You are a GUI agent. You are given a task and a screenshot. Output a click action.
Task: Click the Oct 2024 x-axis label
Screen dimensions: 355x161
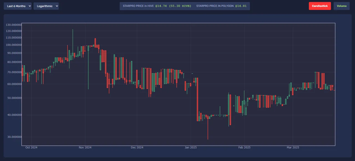click(31, 147)
